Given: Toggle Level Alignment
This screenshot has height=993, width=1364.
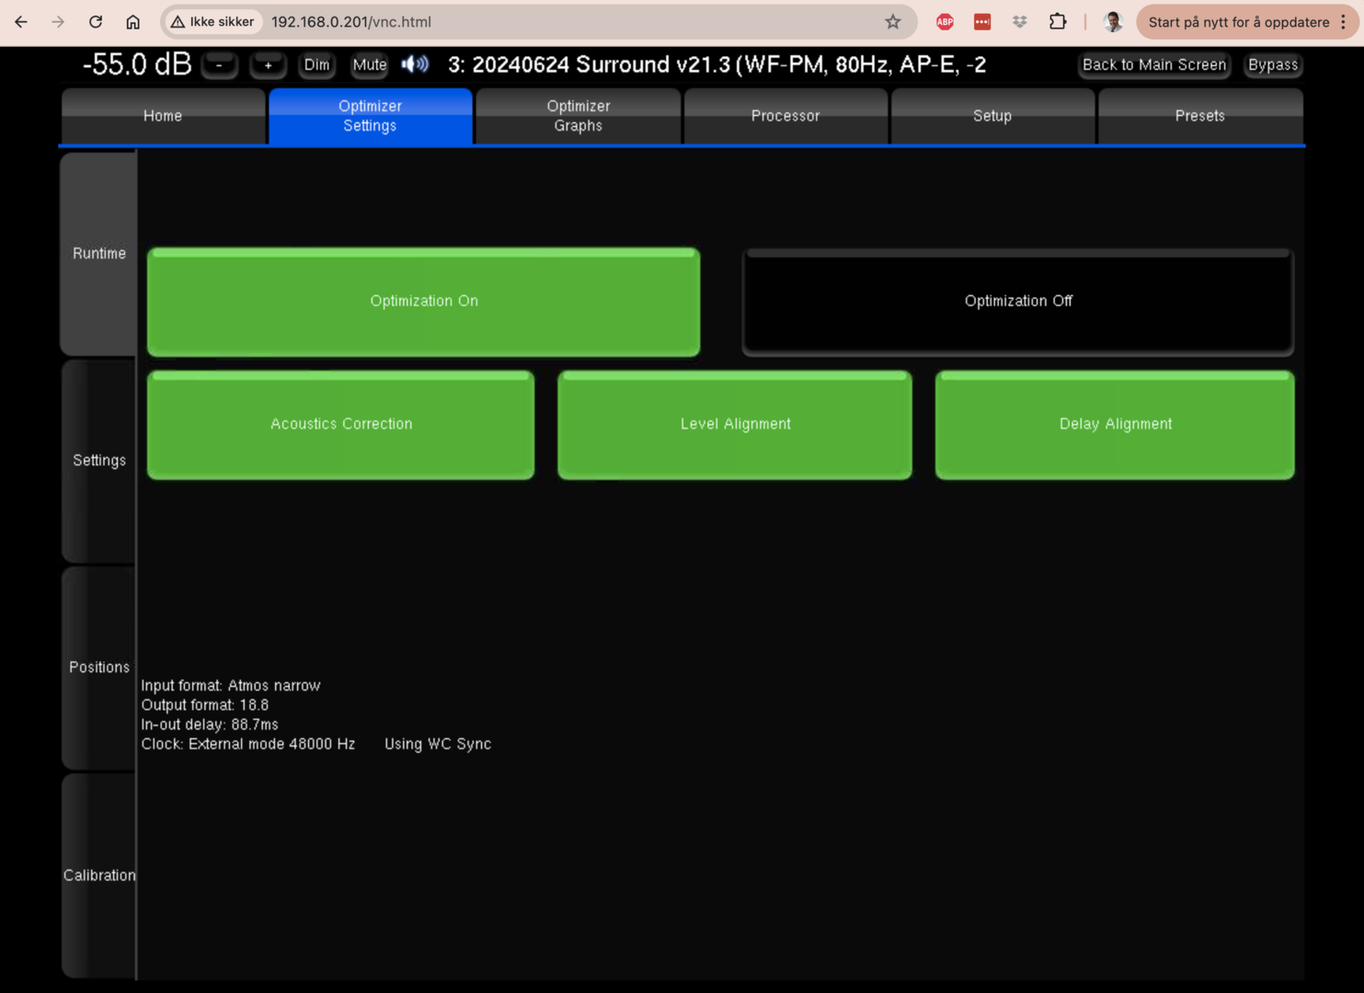Looking at the screenshot, I should [x=735, y=425].
